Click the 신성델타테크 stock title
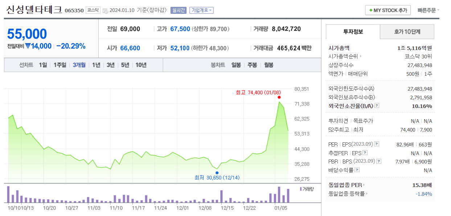Image resolution: width=451 pixels, height=216 pixels. [x=34, y=9]
